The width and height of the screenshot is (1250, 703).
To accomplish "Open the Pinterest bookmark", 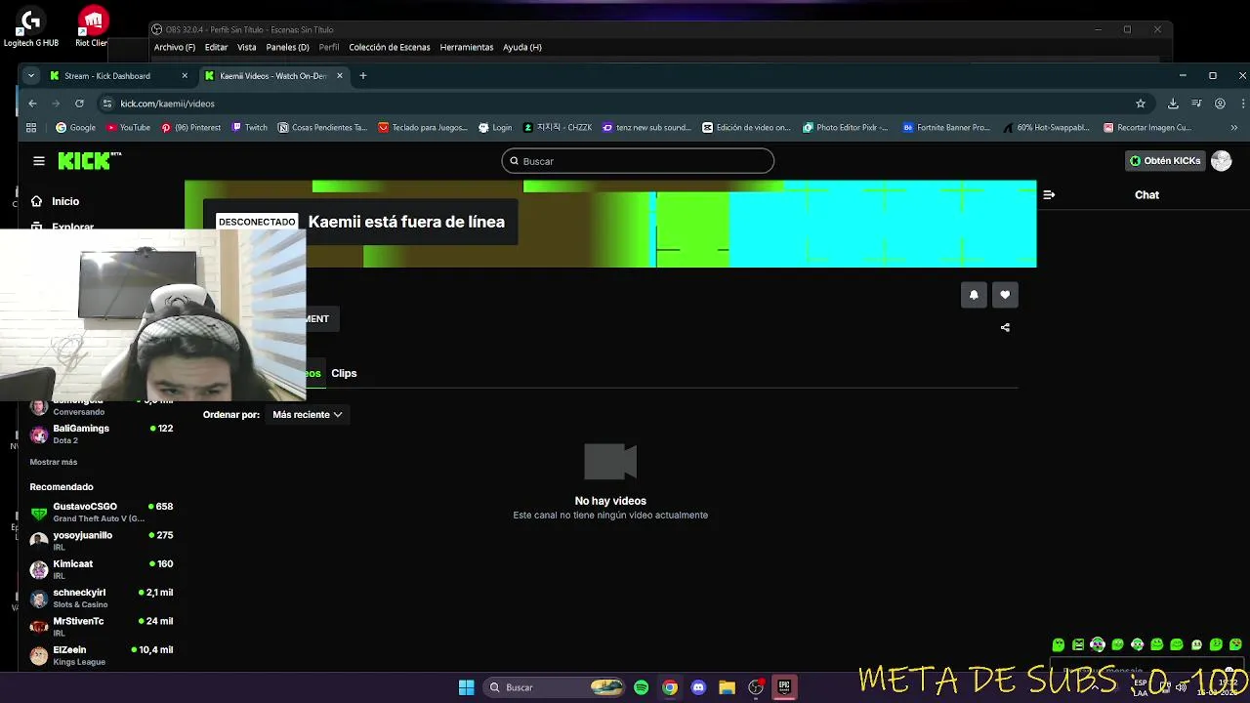I will click(x=191, y=127).
